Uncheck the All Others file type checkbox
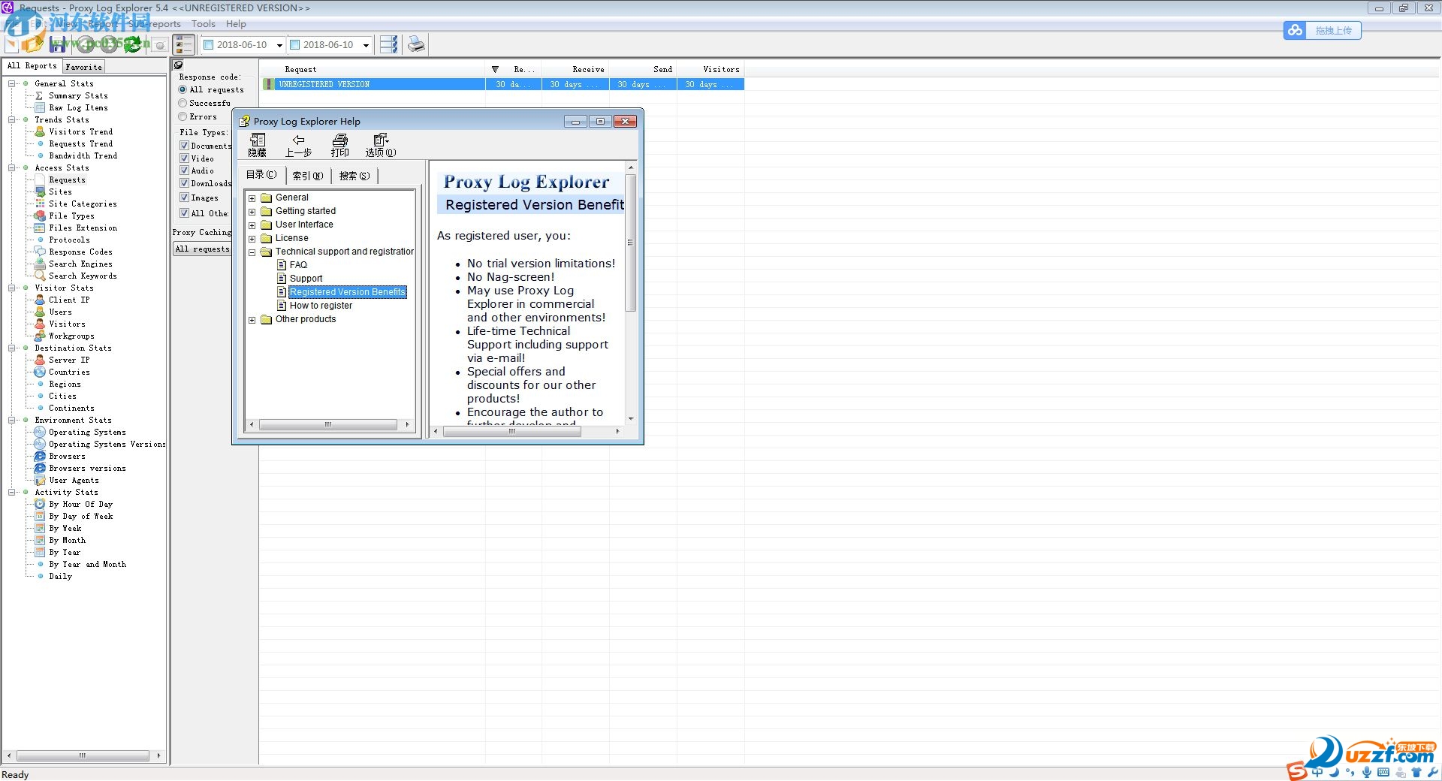1442x781 pixels. [x=184, y=213]
